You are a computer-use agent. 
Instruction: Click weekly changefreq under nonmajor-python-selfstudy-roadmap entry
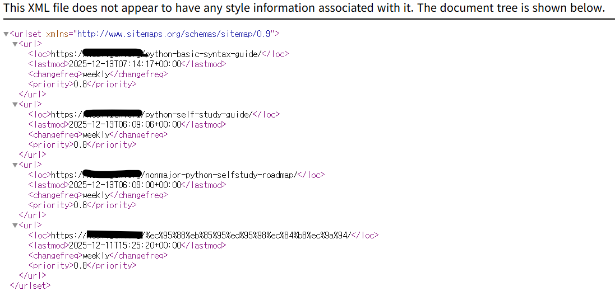point(95,195)
